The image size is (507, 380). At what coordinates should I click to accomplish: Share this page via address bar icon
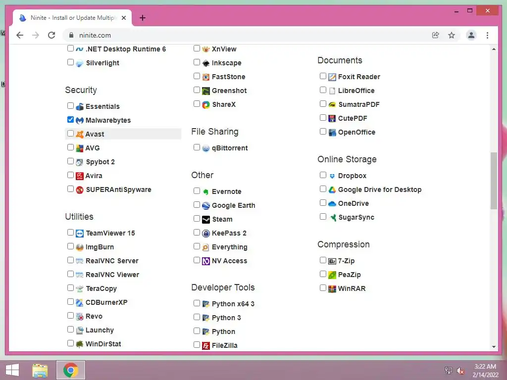(436, 35)
